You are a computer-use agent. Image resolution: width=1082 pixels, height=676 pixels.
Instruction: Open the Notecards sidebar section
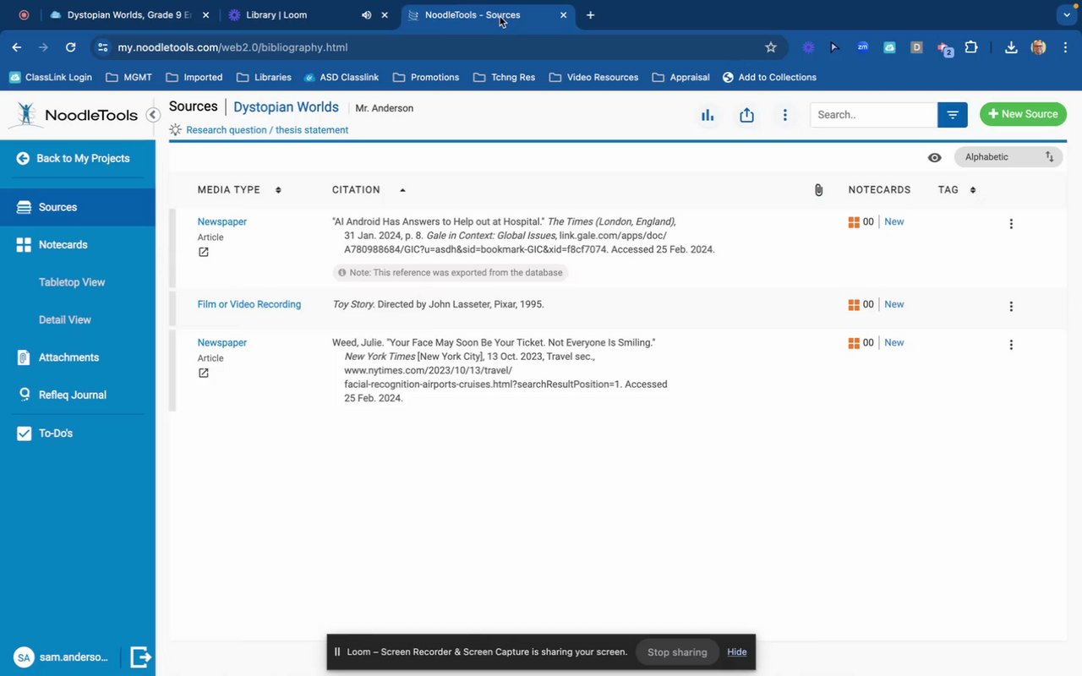coord(63,244)
